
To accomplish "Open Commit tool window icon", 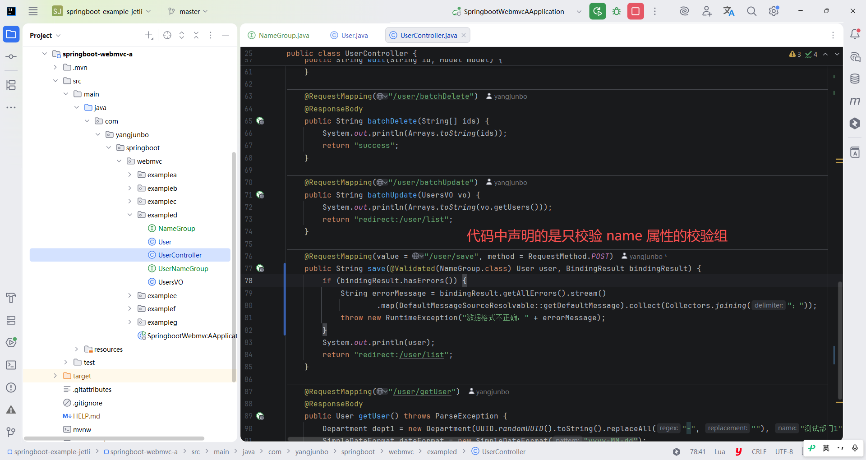I will coord(11,57).
